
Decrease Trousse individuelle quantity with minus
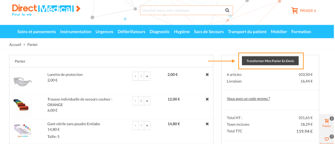click(135, 101)
